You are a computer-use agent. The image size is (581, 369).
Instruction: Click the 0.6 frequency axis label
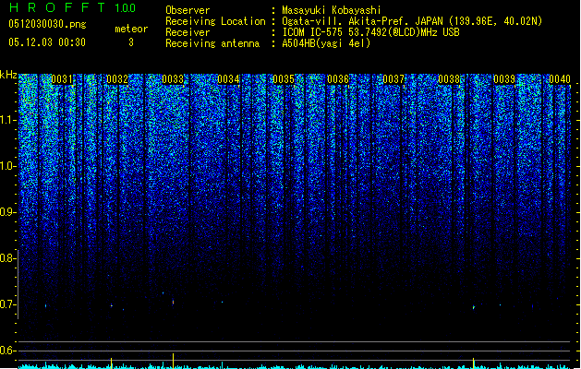coord(8,351)
